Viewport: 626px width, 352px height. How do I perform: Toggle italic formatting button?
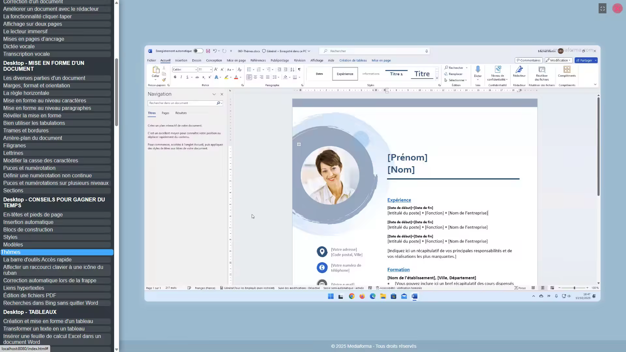[181, 77]
